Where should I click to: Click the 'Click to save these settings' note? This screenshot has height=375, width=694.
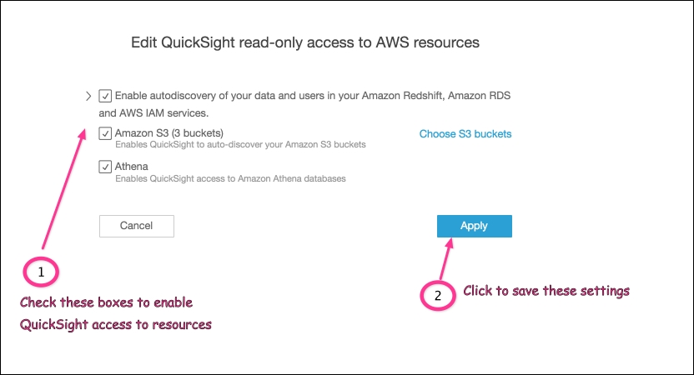546,291
